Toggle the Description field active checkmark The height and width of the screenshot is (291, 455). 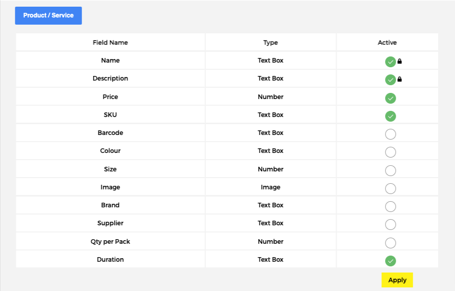[x=390, y=80]
